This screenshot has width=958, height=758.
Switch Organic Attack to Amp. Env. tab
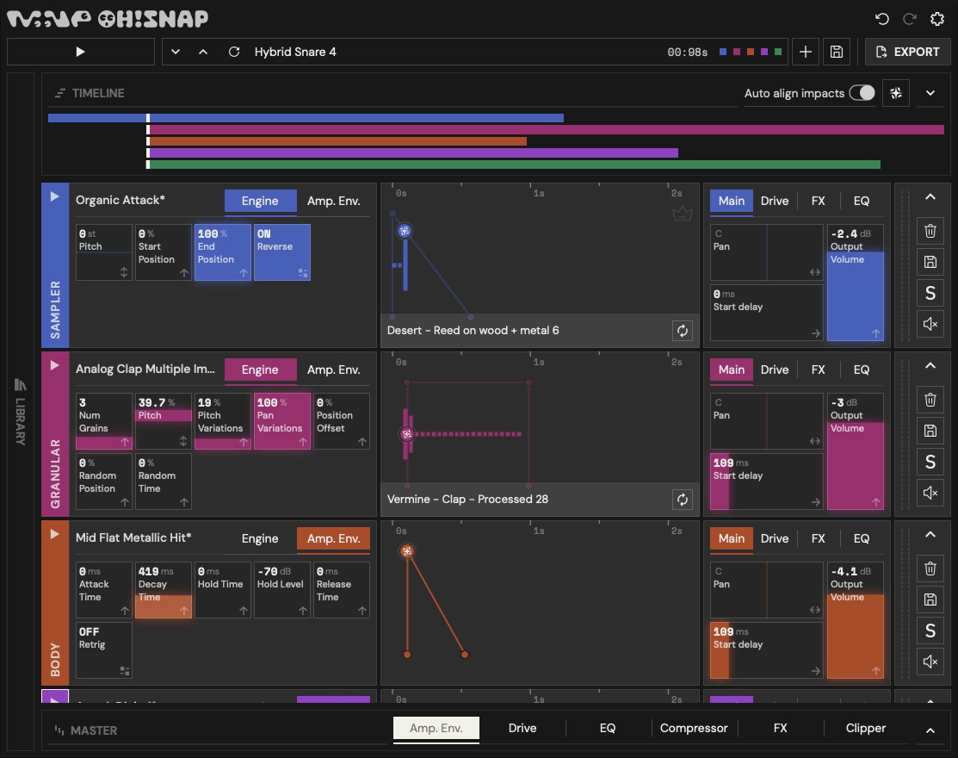[x=334, y=201]
